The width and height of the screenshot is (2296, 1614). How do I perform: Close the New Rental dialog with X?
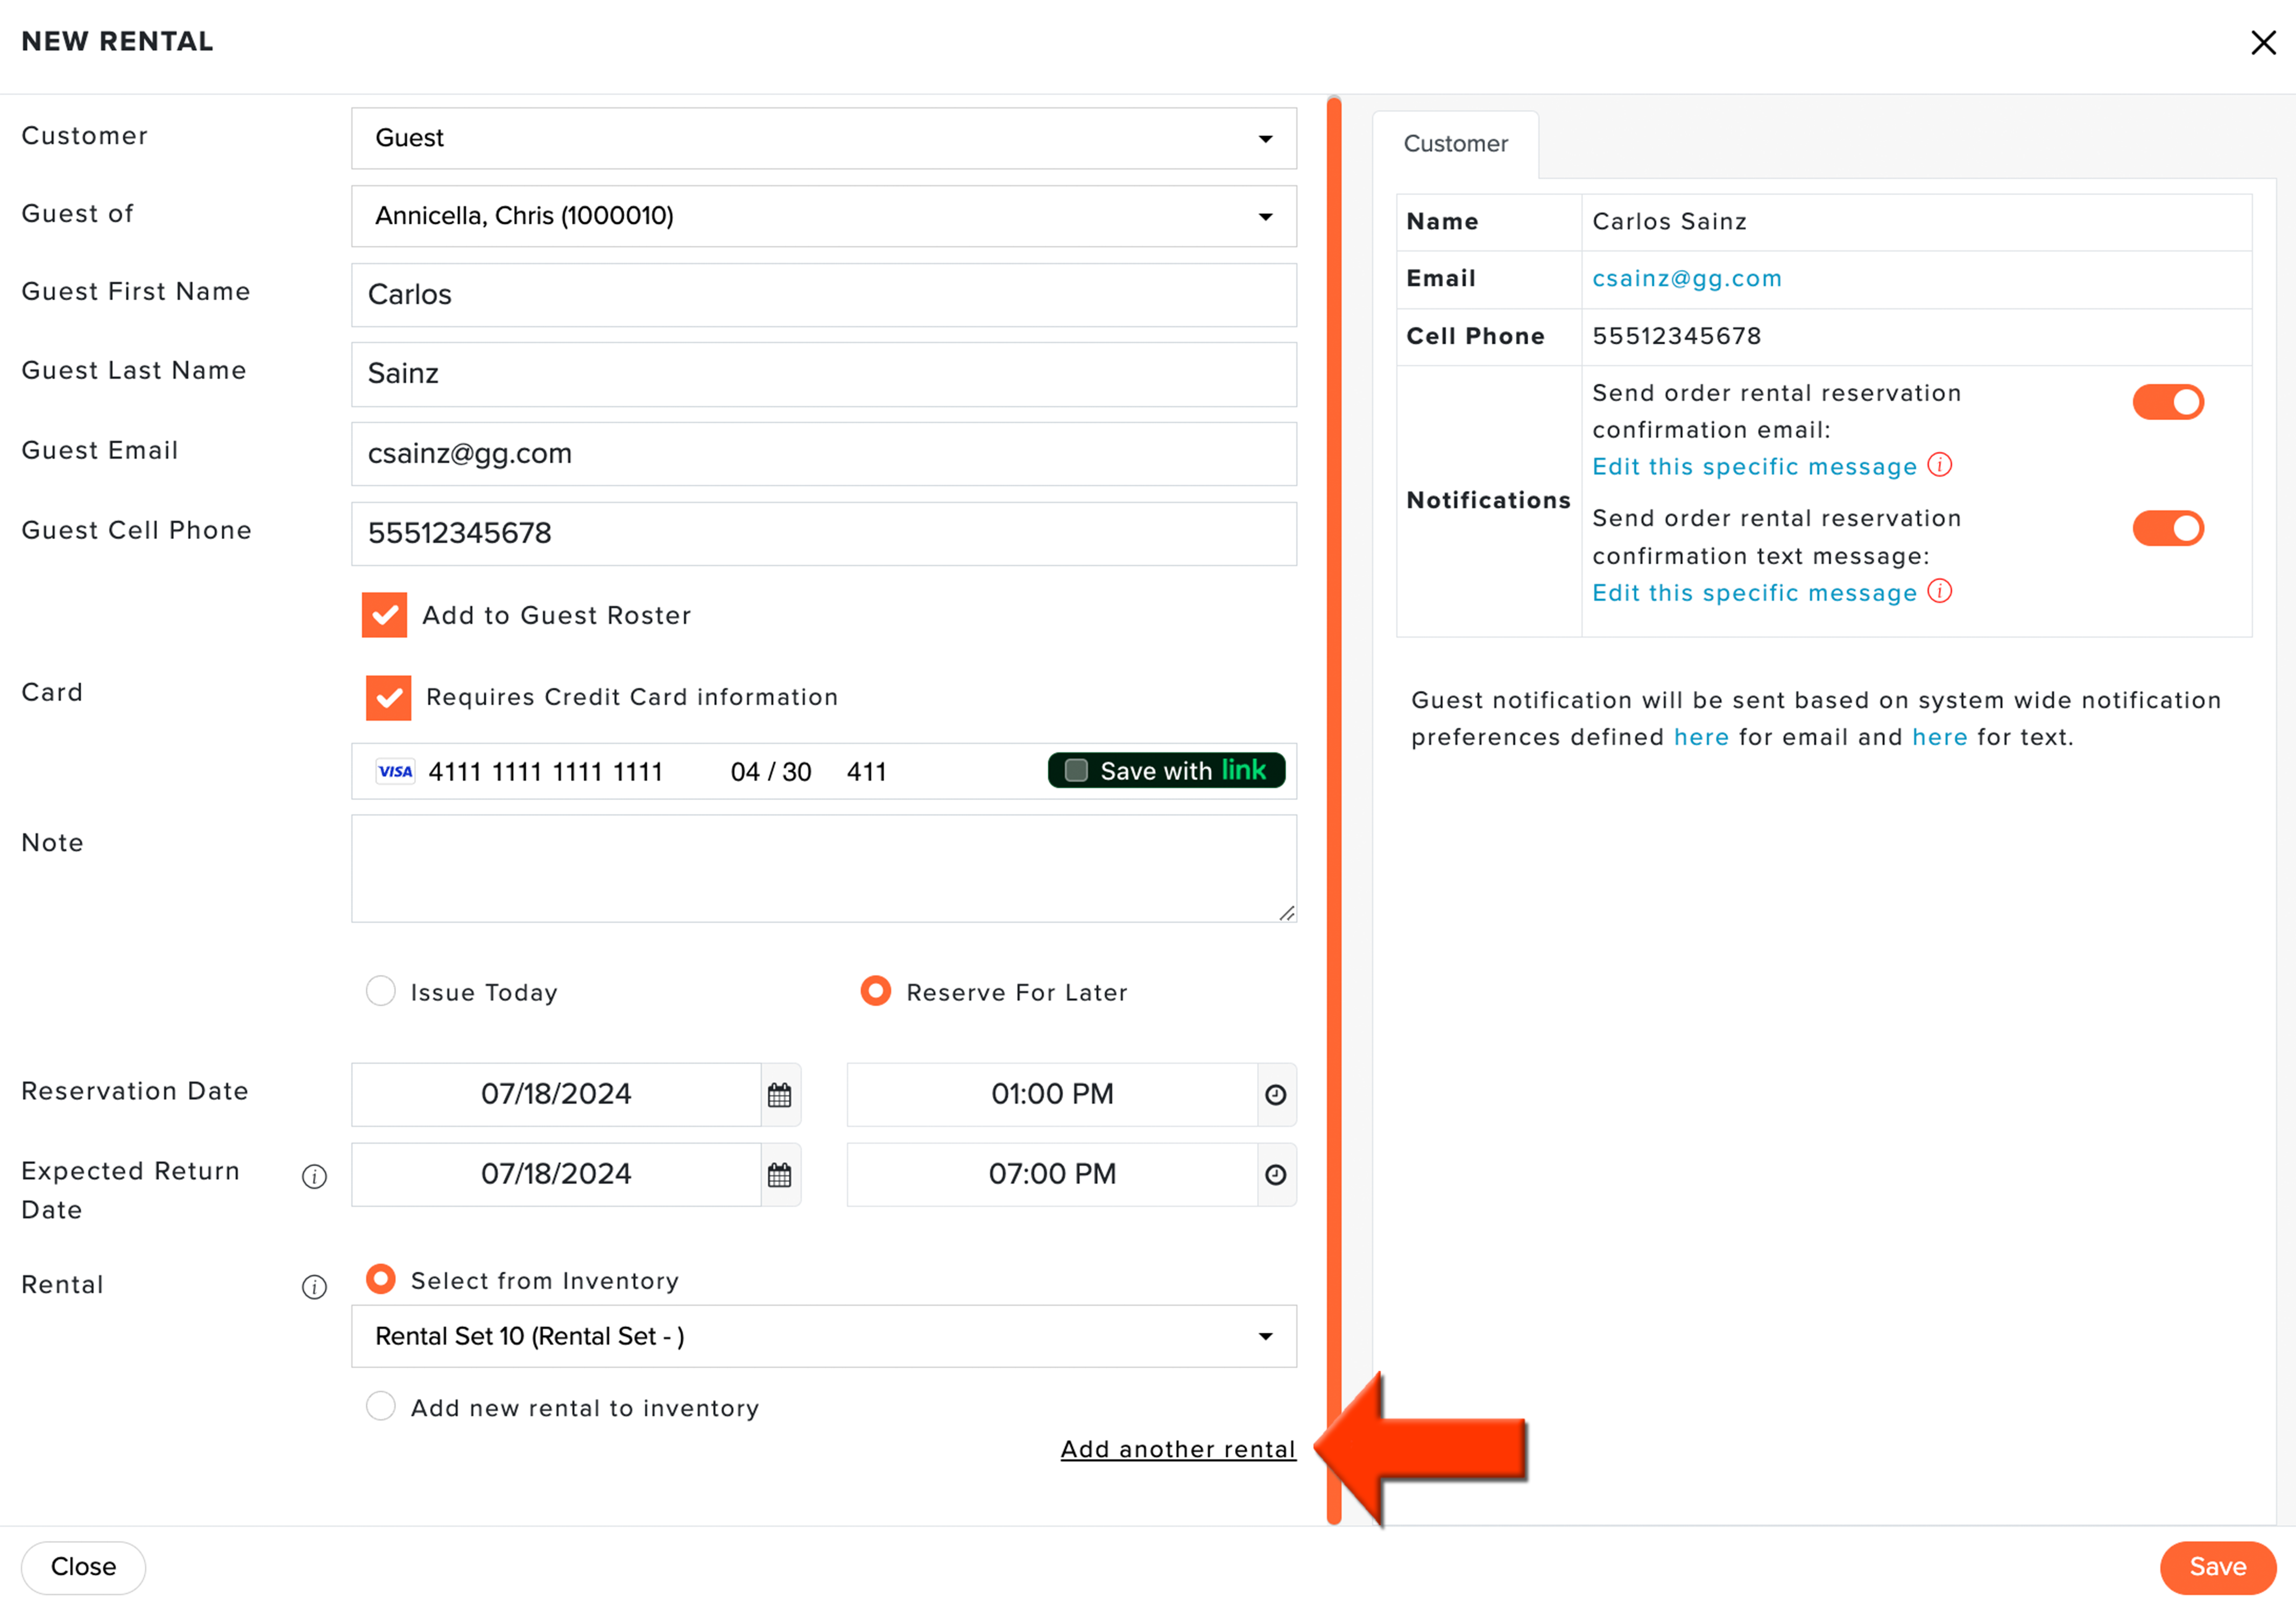(2263, 42)
